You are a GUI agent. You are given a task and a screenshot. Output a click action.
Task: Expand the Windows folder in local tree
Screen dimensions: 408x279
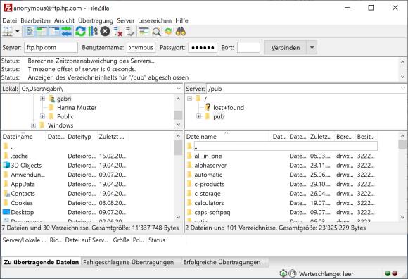pos(33,125)
